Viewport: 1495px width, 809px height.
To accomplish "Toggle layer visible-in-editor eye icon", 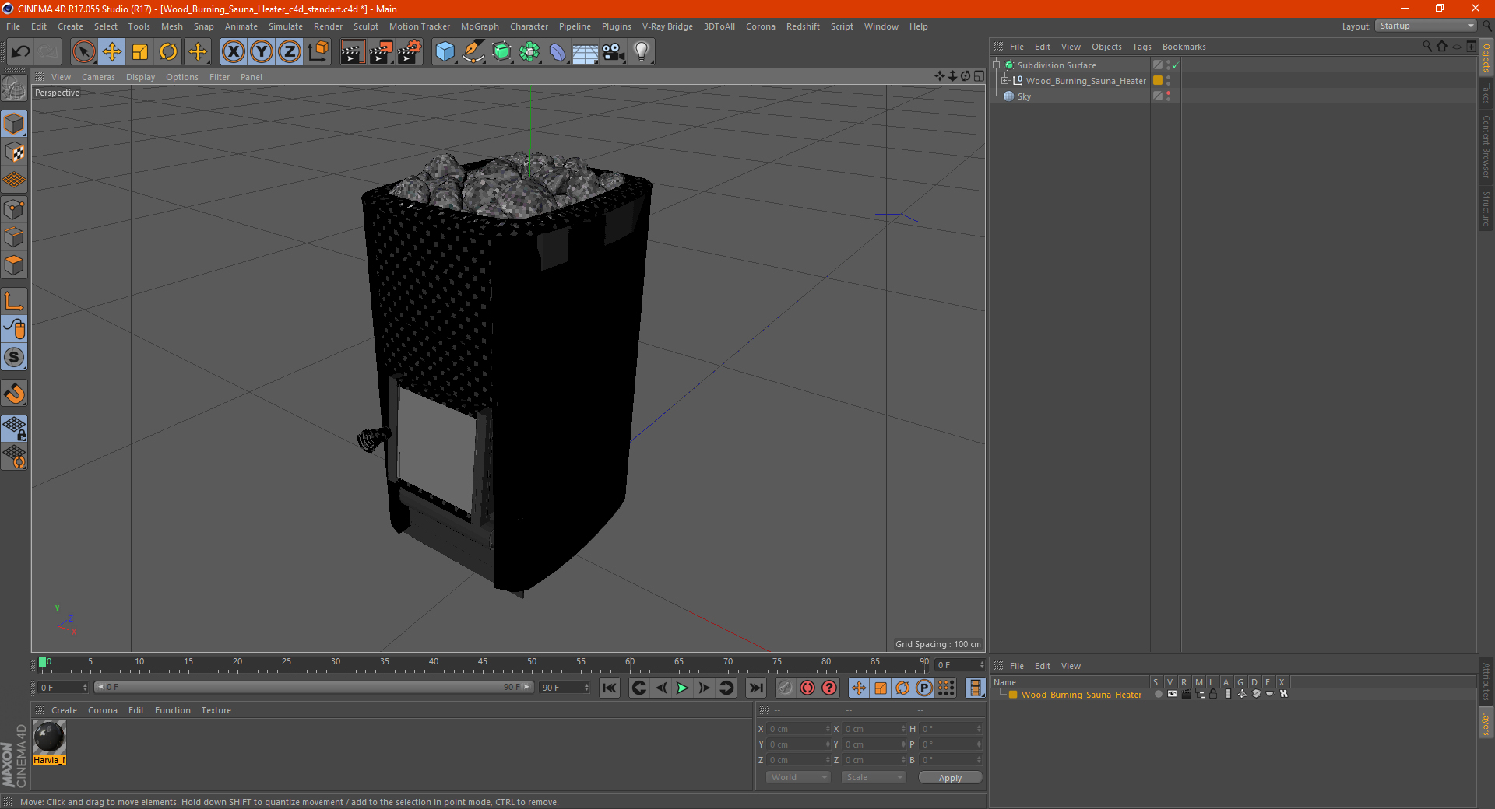I will (x=1172, y=694).
